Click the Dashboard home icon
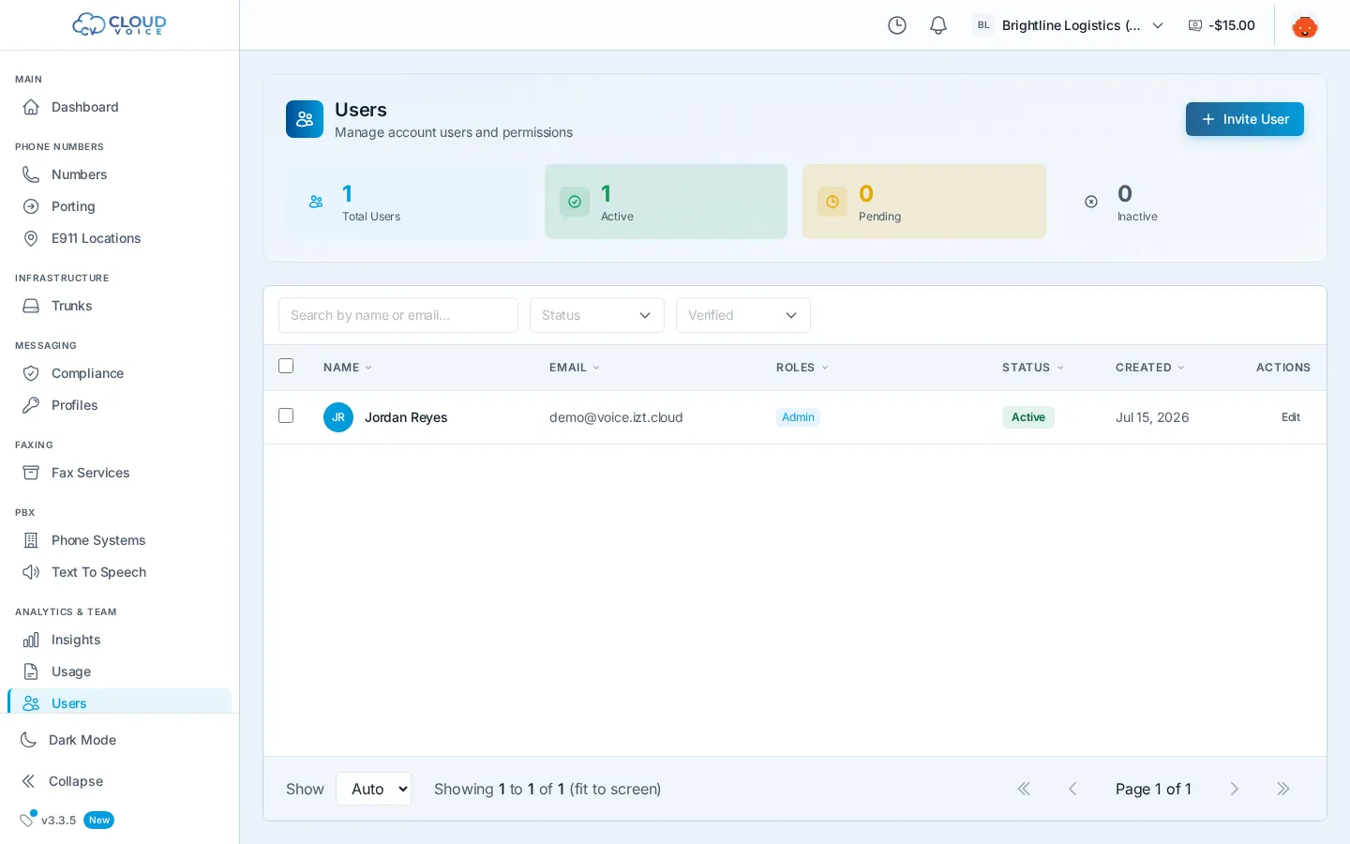Viewport: 1350px width, 844px height. click(31, 107)
